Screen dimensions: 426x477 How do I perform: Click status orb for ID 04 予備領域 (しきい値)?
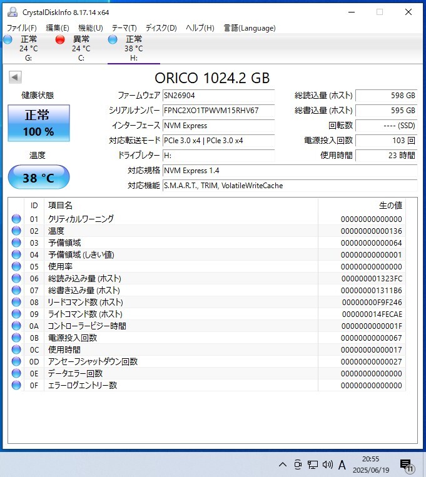point(16,254)
